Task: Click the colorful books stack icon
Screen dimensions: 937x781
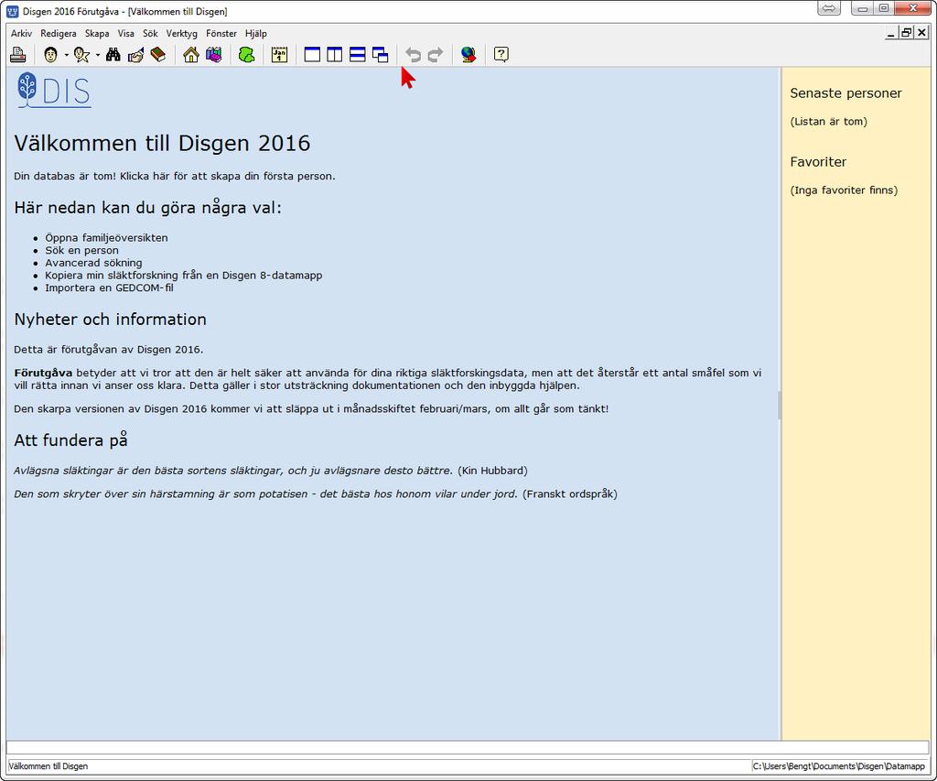Action: tap(213, 55)
